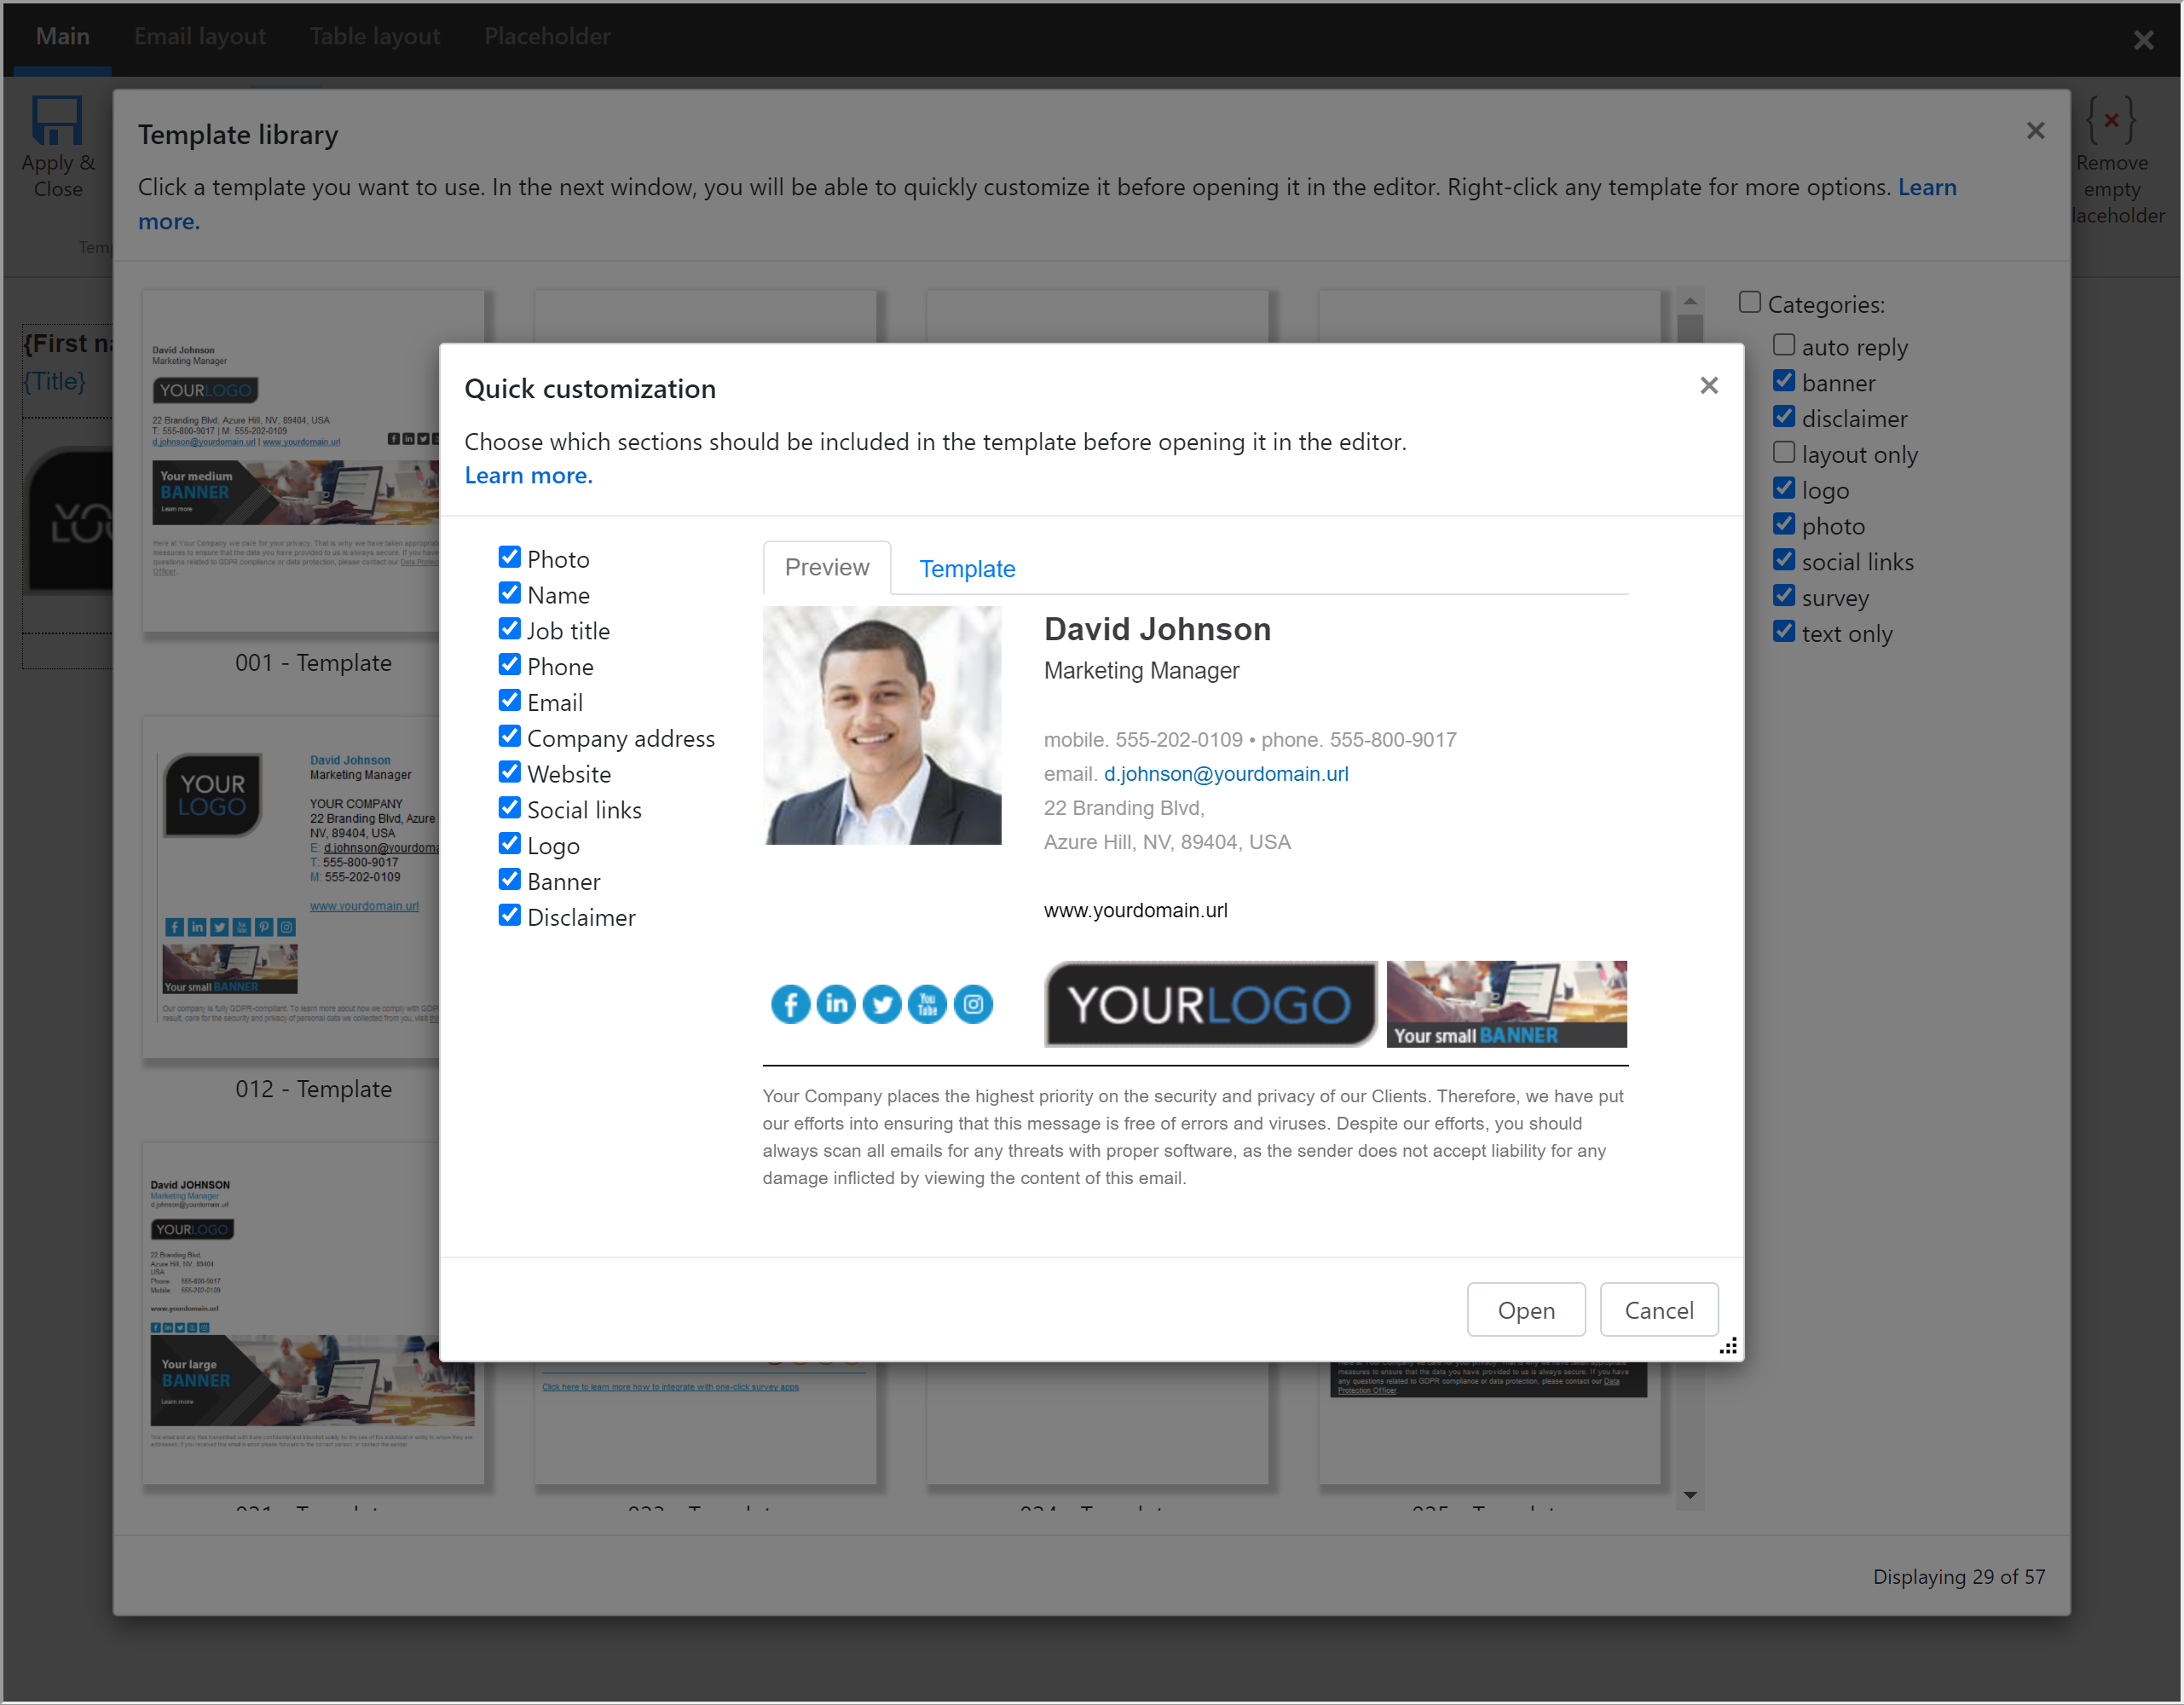2184x1705 pixels.
Task: Close the Quick customization dialog
Action: coord(1709,385)
